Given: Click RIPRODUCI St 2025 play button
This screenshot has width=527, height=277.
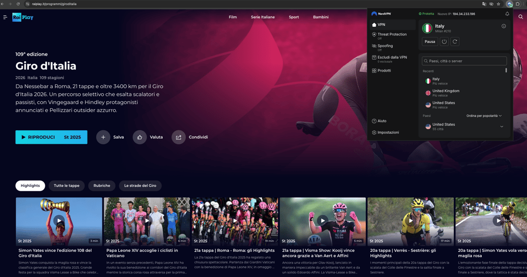Looking at the screenshot, I should pos(51,137).
